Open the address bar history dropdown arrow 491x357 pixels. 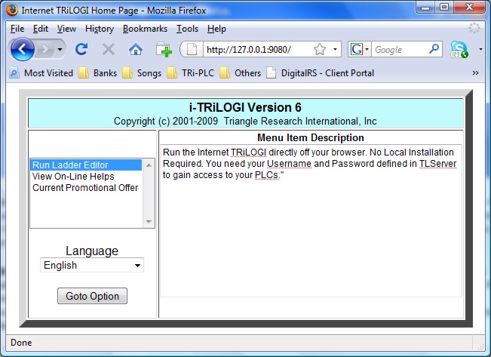(x=335, y=49)
